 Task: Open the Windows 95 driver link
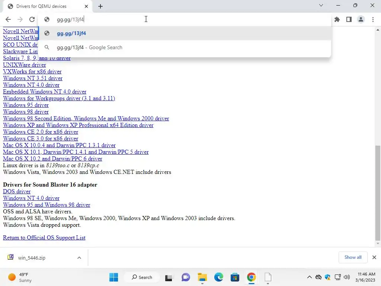coord(26,105)
